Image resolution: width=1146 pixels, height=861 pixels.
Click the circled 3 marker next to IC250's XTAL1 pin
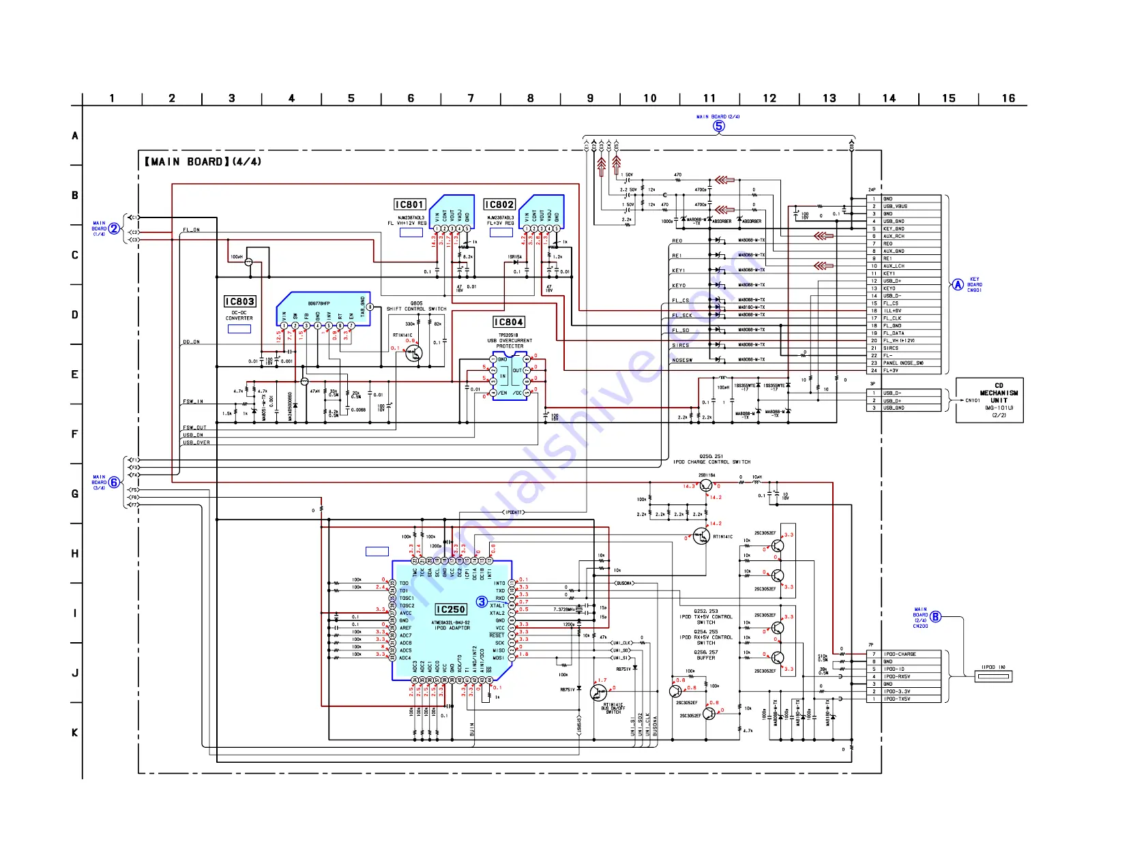coord(482,602)
